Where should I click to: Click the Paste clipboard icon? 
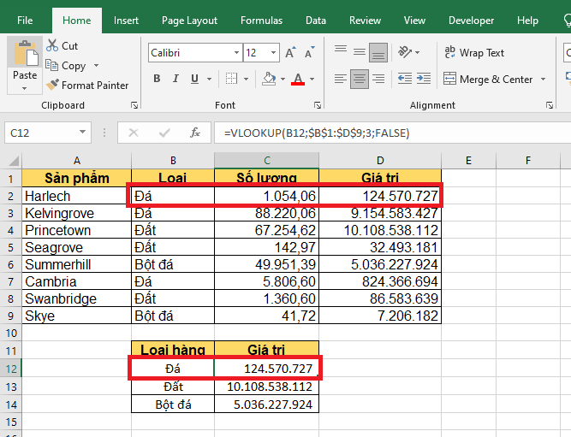click(25, 53)
